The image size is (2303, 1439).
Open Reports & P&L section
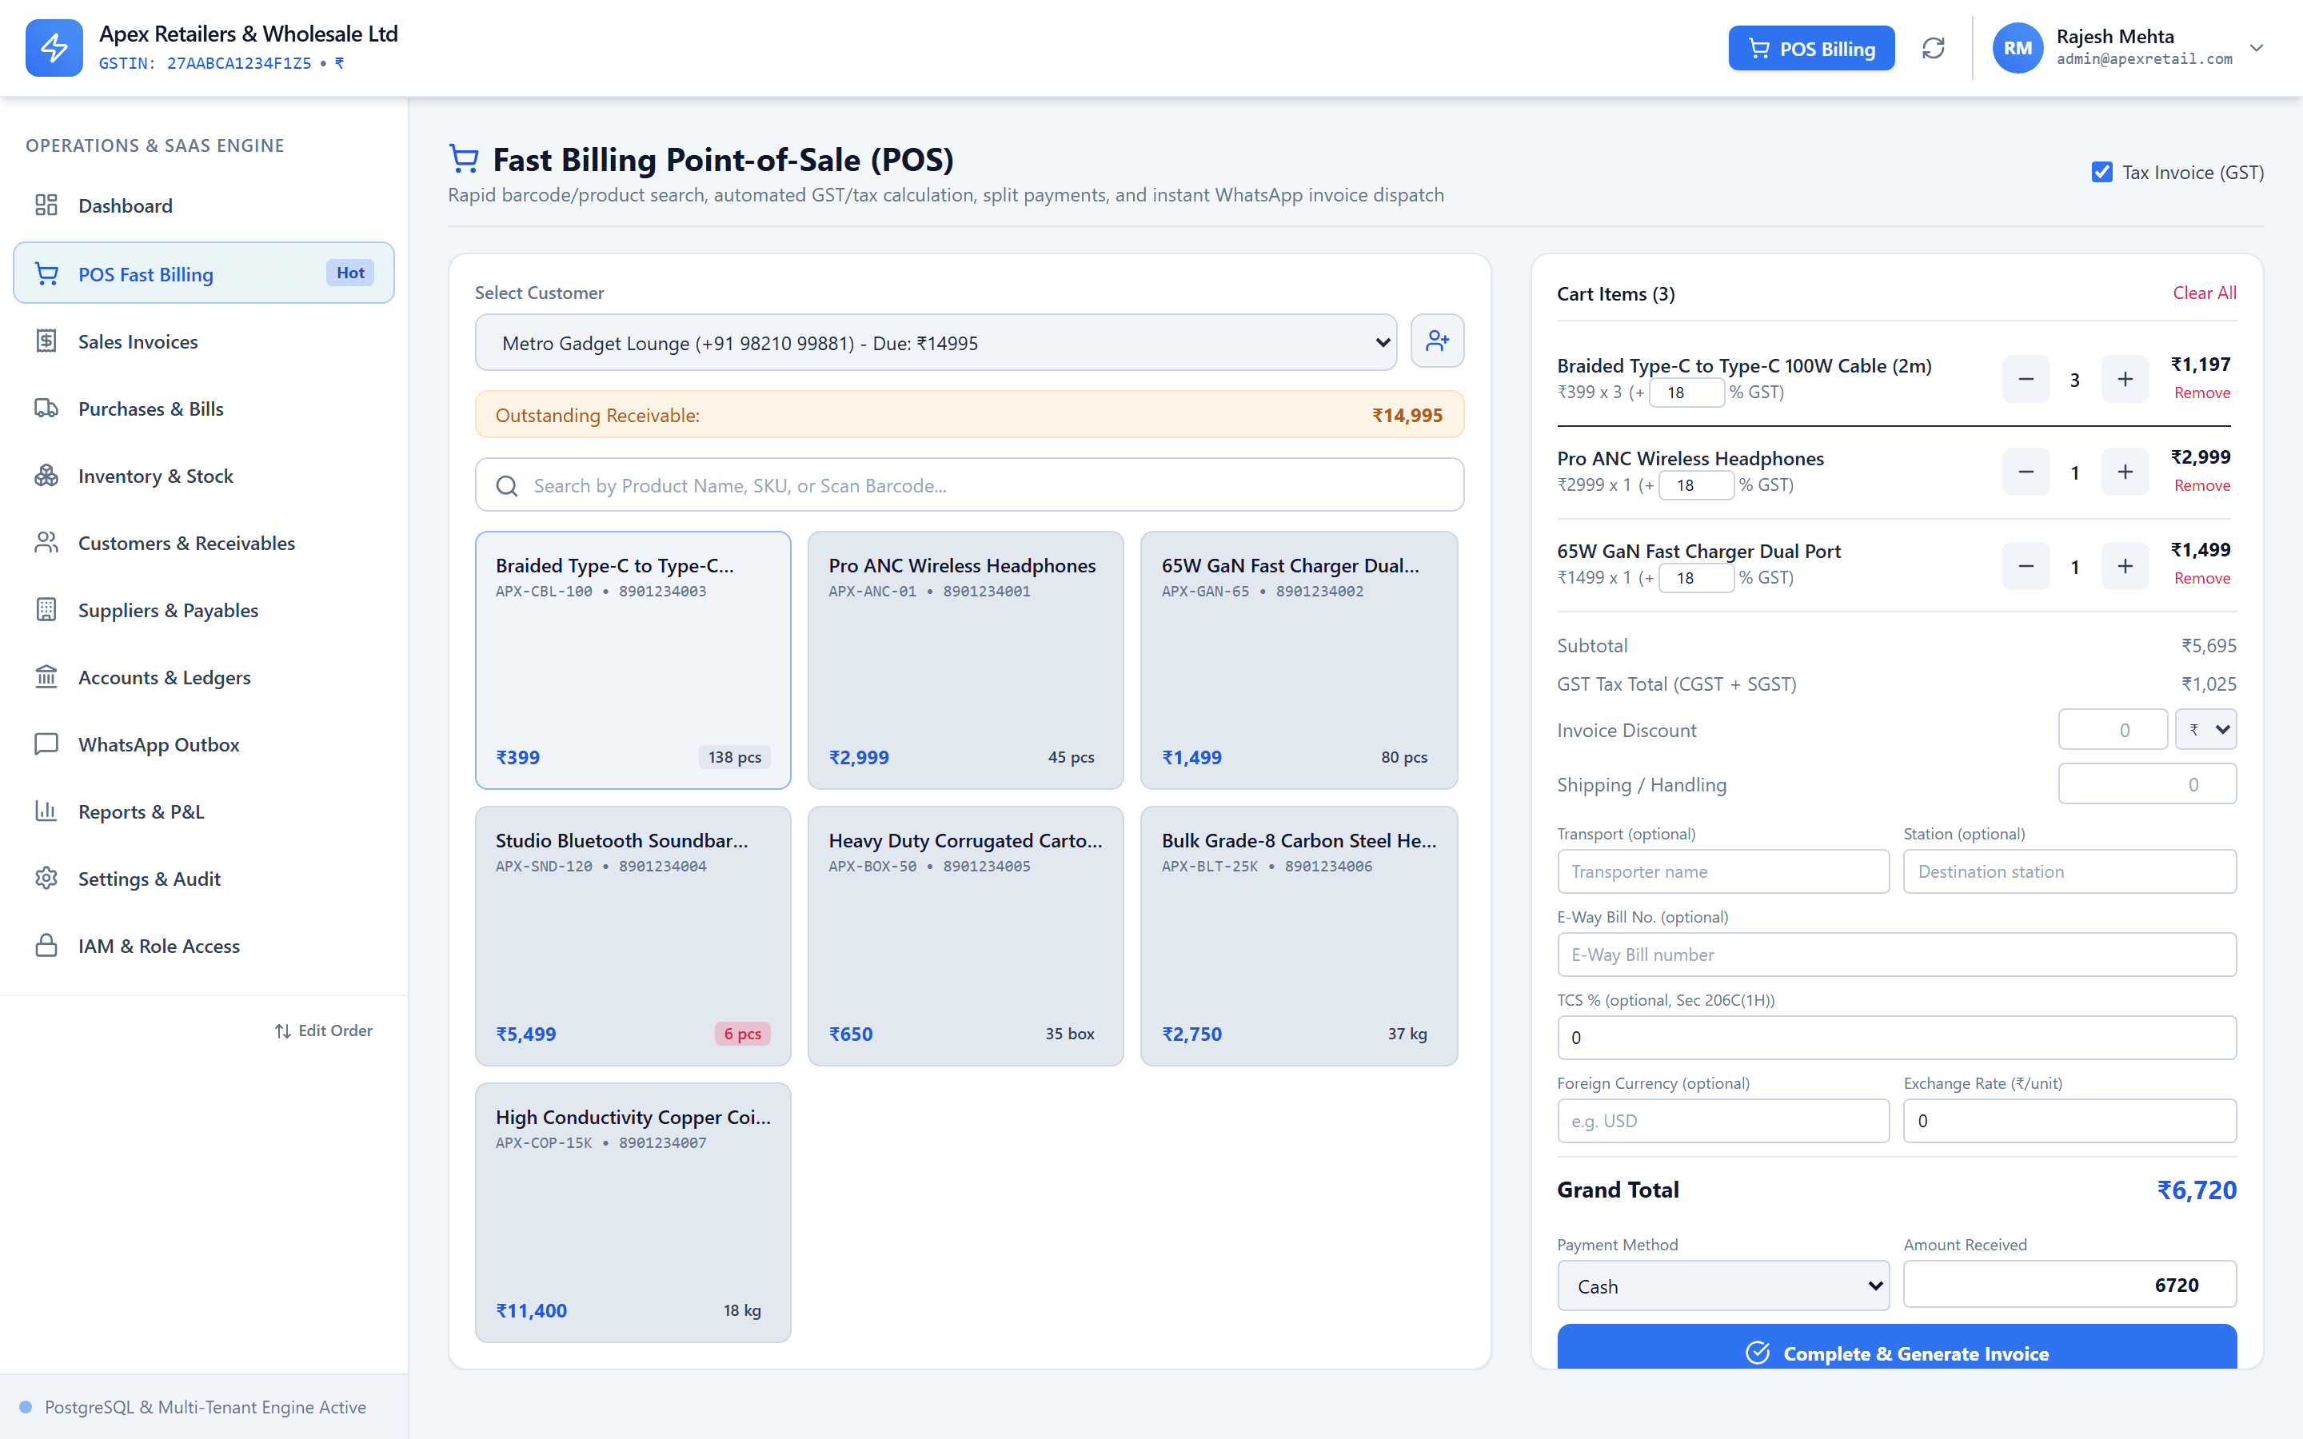[204, 811]
